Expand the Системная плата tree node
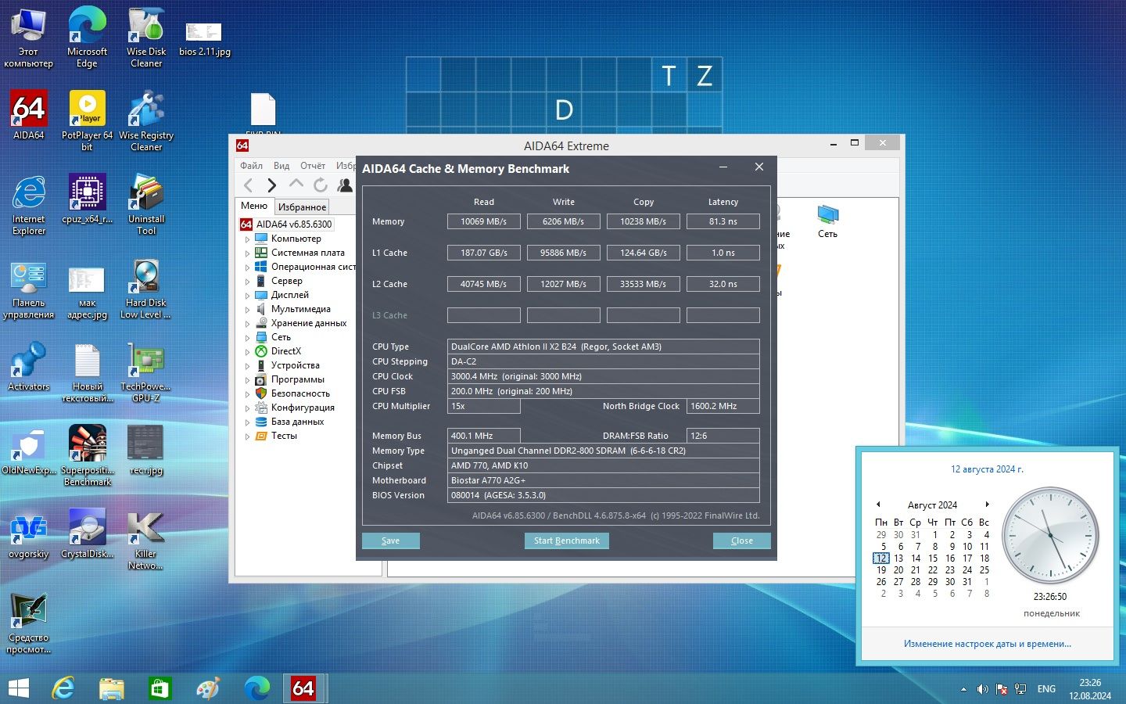The width and height of the screenshot is (1126, 704). (x=248, y=253)
